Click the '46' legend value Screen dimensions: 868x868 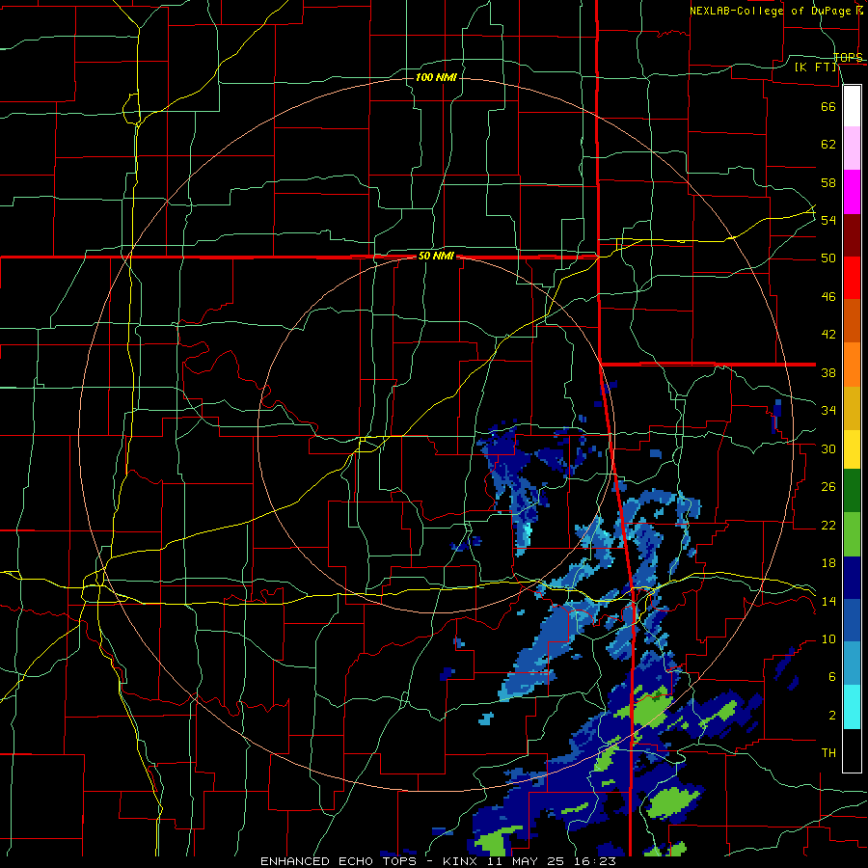(x=828, y=297)
